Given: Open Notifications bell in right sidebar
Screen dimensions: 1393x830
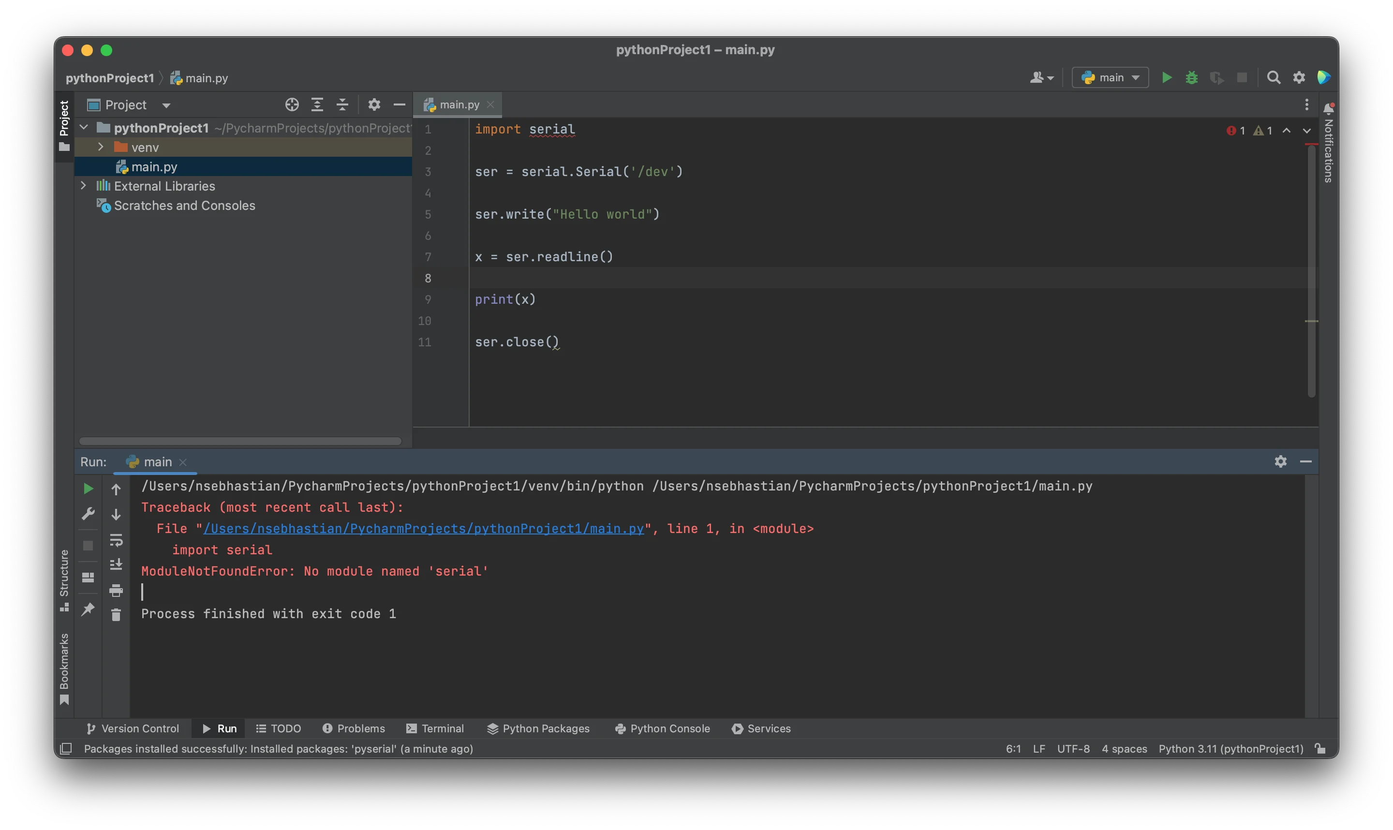Looking at the screenshot, I should click(x=1329, y=108).
